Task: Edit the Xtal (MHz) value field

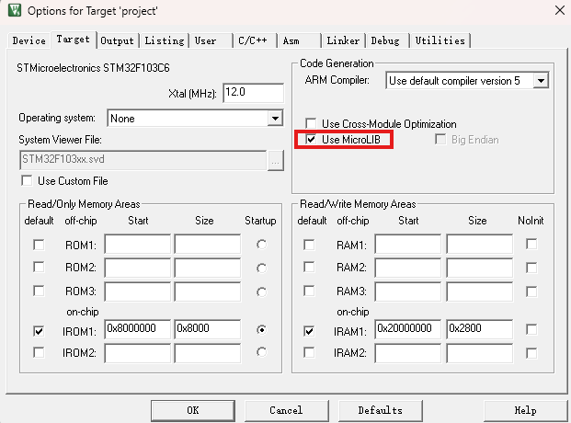Action: point(253,93)
